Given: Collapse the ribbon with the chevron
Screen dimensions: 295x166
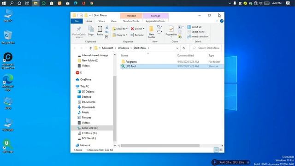Looking at the screenshot, I should (x=217, y=21).
